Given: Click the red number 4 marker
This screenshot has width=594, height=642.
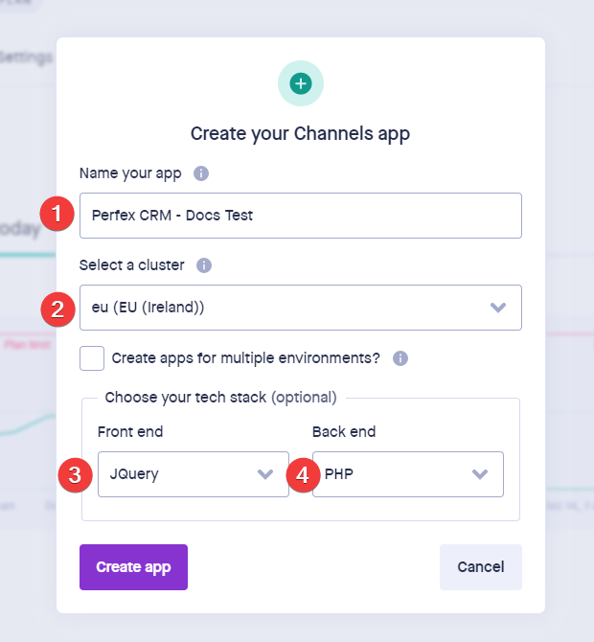Looking at the screenshot, I should (304, 474).
